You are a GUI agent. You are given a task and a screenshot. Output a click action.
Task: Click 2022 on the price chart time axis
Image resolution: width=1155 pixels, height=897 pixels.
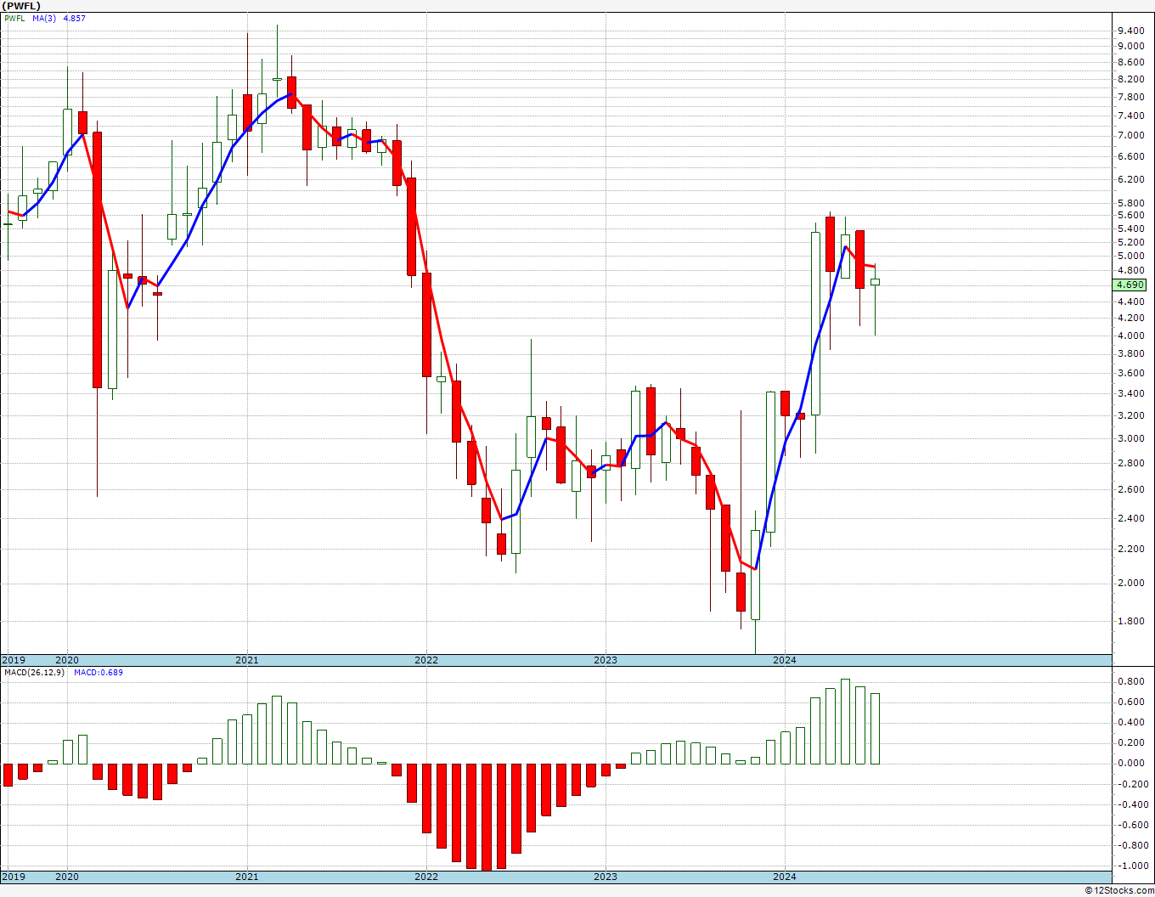(426, 660)
